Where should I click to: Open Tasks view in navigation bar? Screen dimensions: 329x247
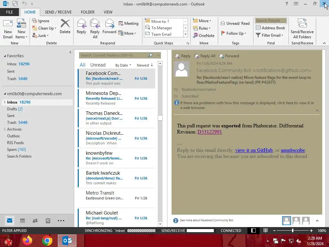pyautogui.click(x=48, y=221)
